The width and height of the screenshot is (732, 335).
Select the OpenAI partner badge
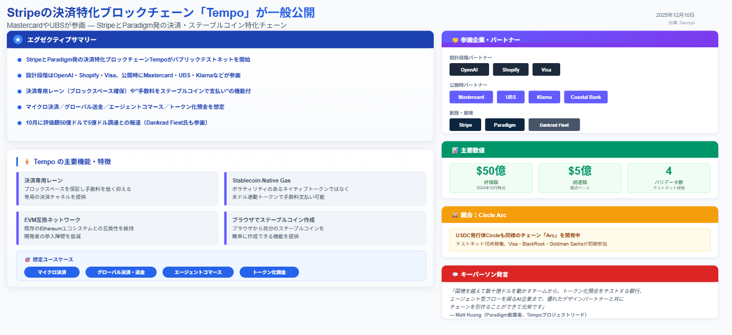click(x=470, y=69)
